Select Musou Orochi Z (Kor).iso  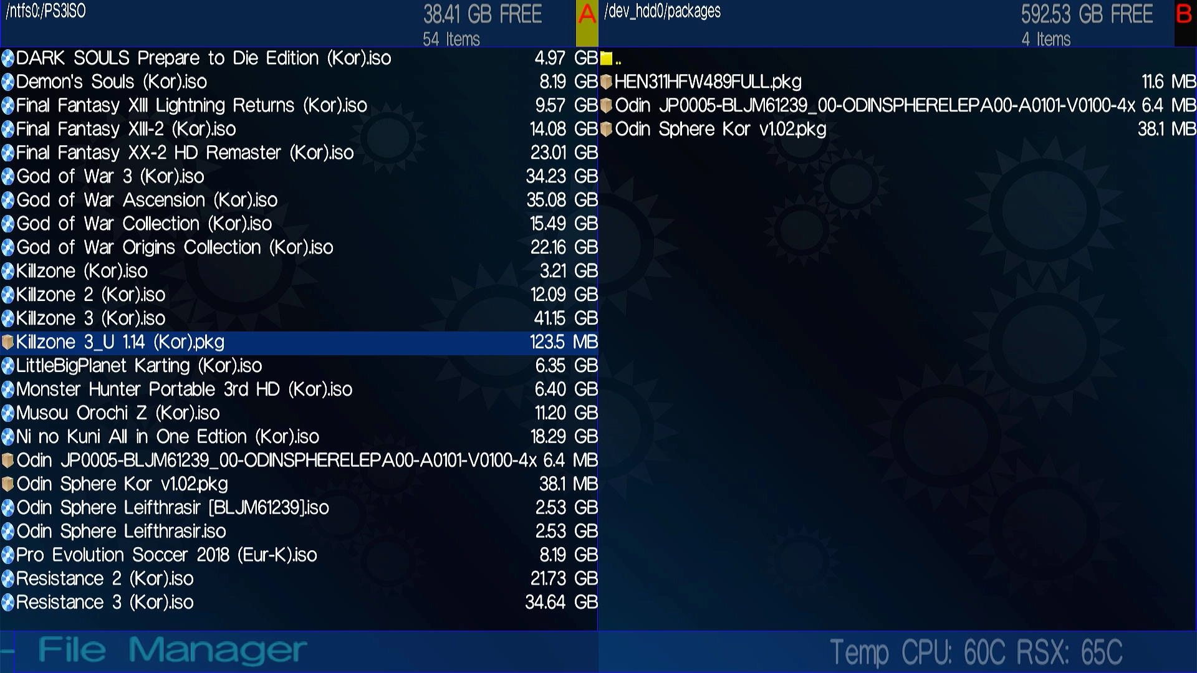point(118,414)
